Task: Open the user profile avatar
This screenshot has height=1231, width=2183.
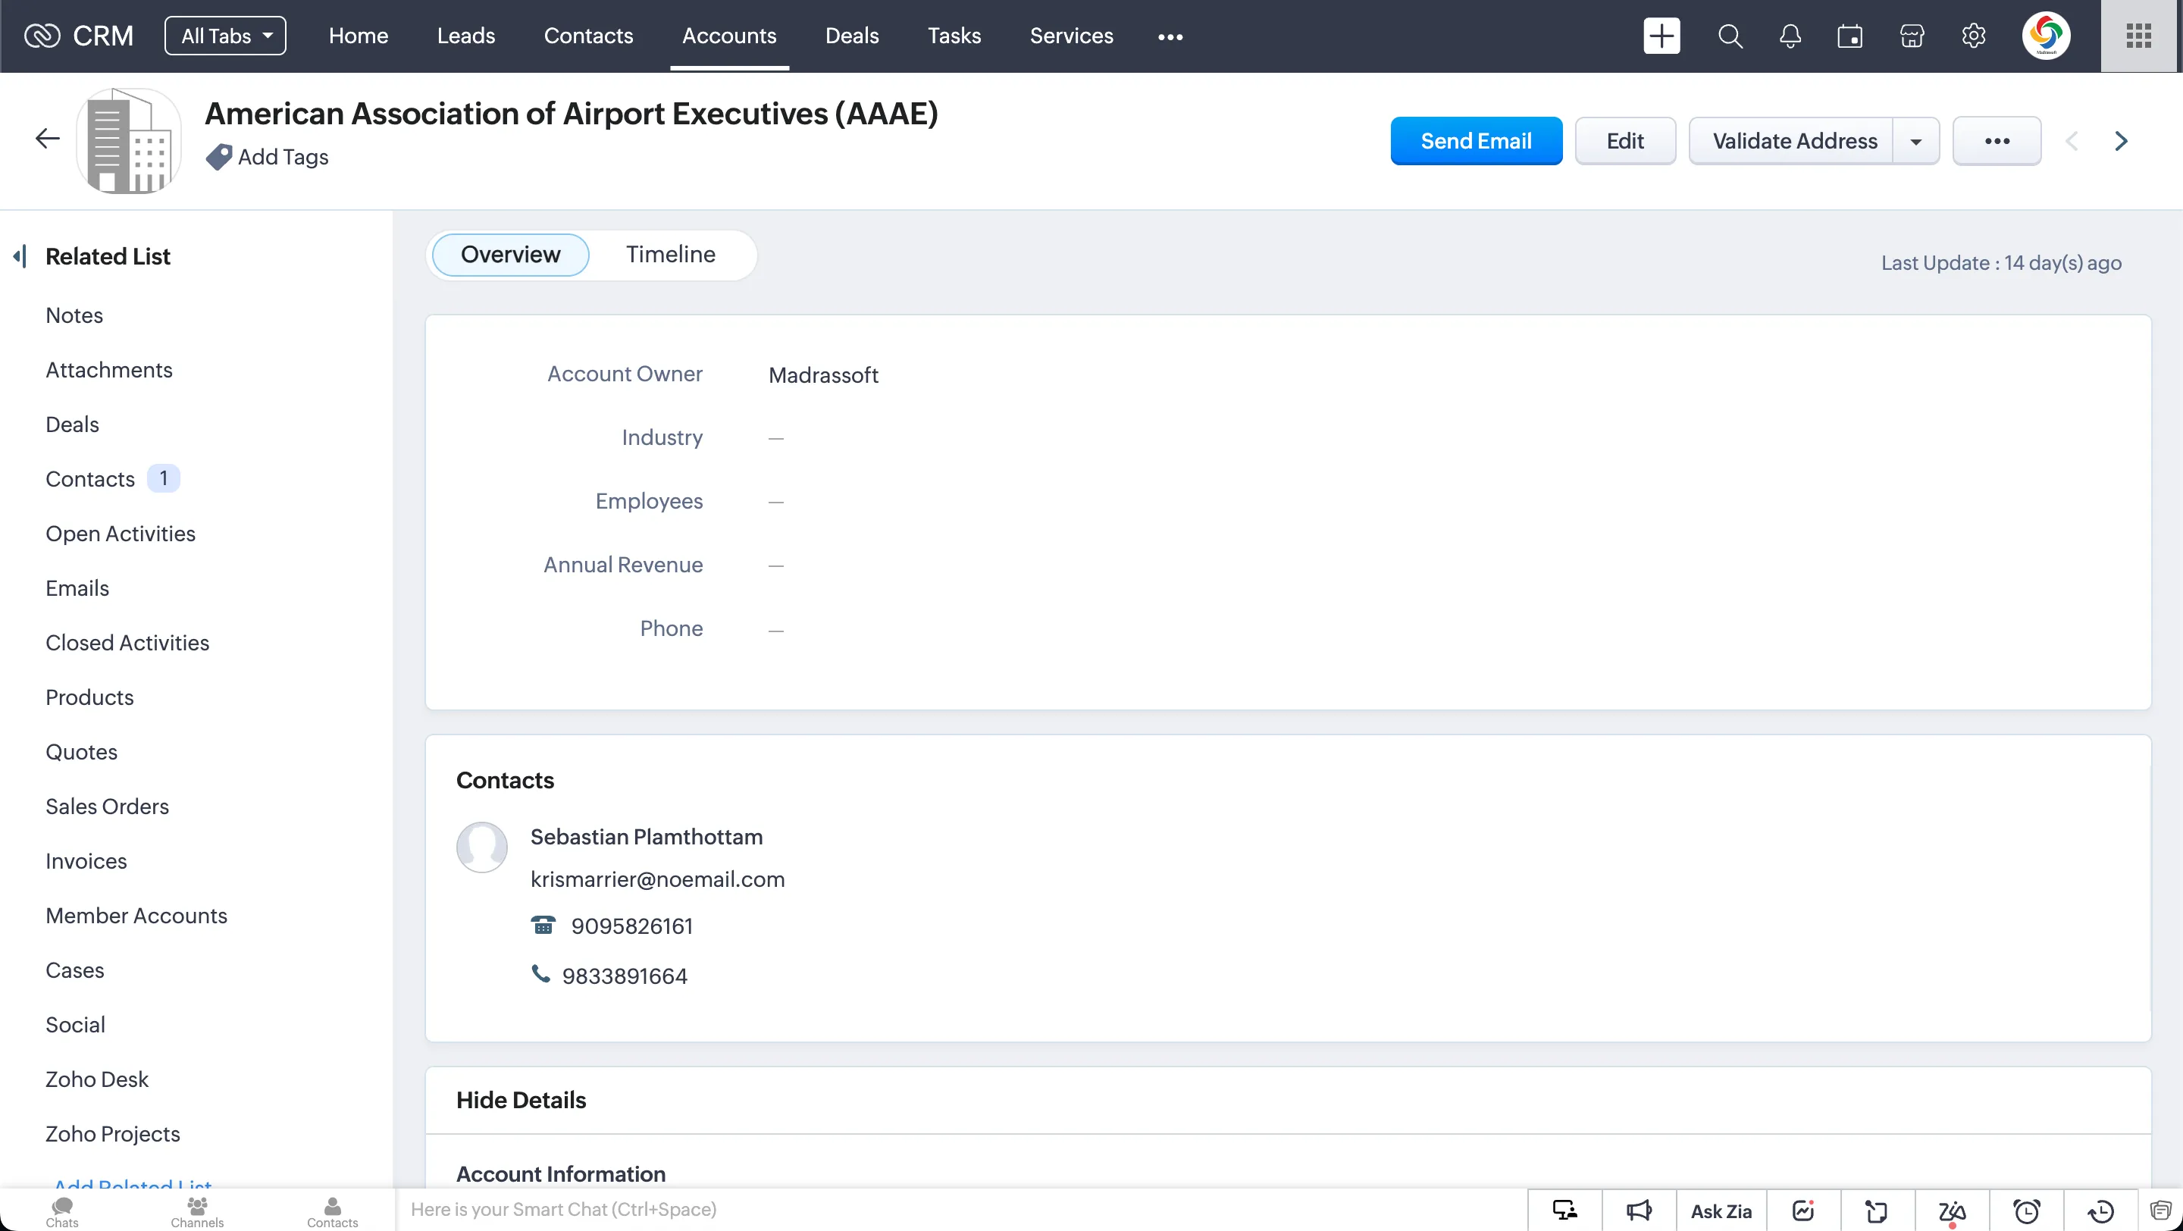Action: coord(2046,36)
